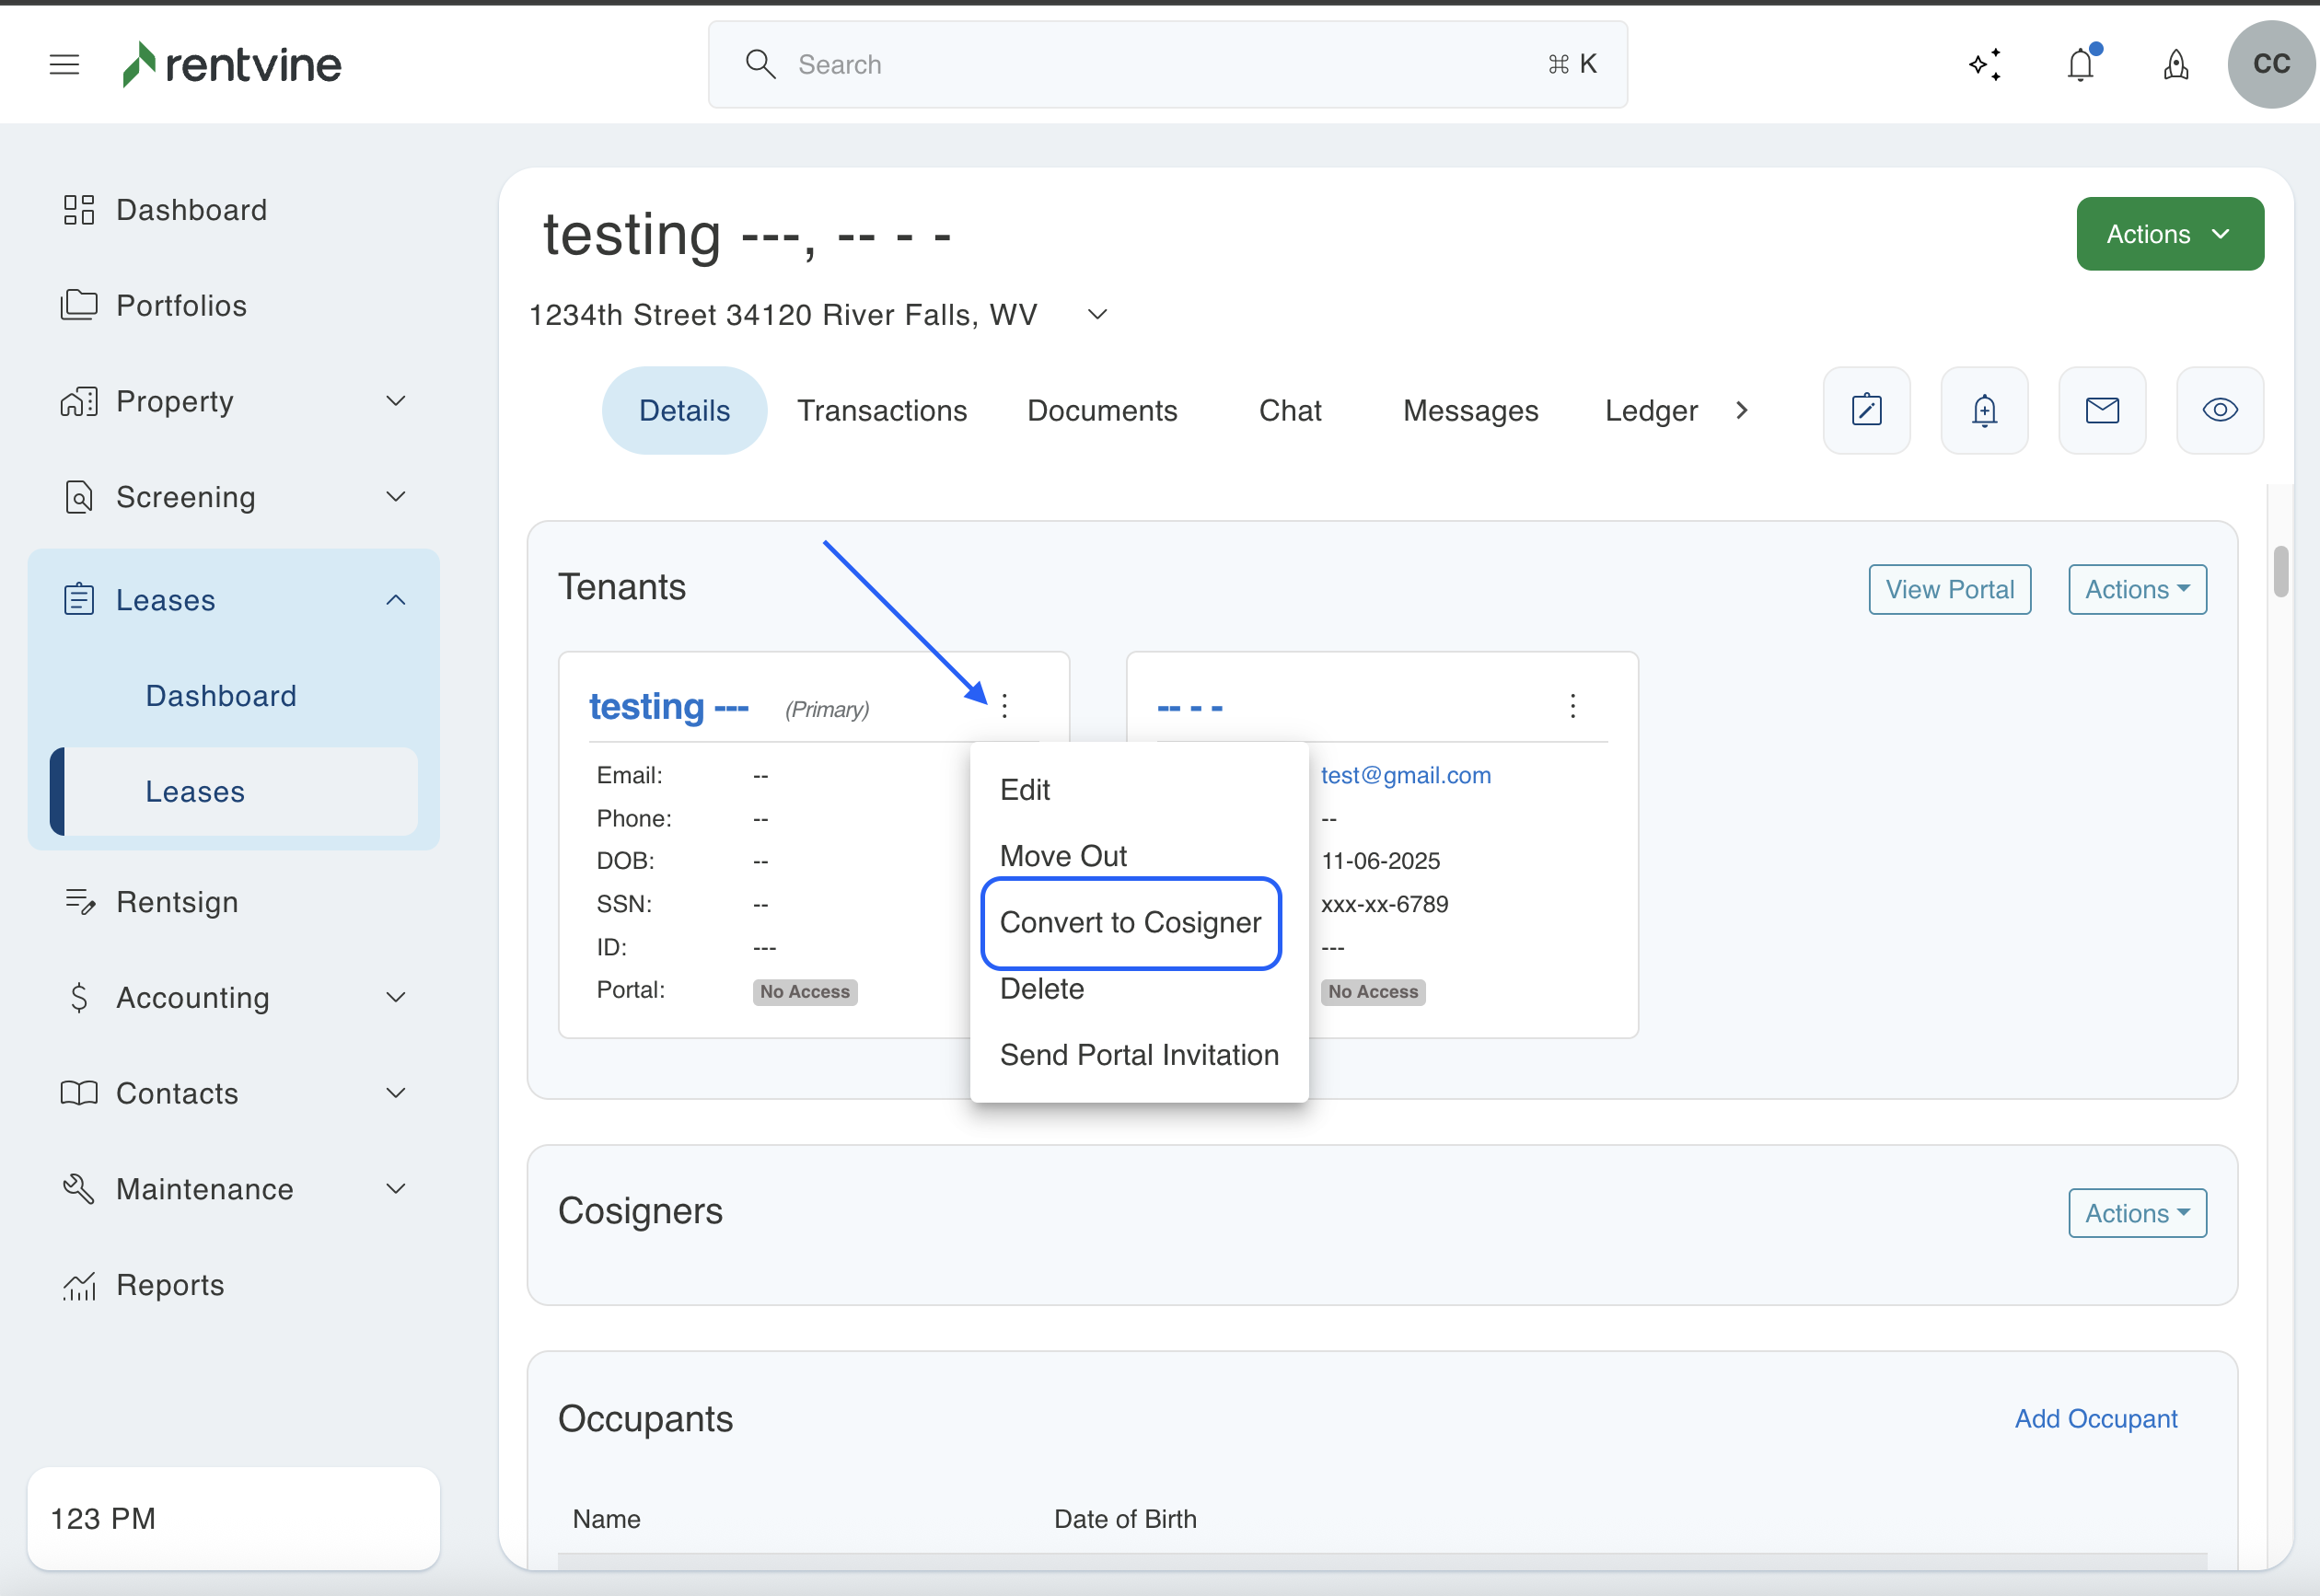2320x1596 pixels.
Task: Click the add reminder bell icon
Action: [1984, 410]
